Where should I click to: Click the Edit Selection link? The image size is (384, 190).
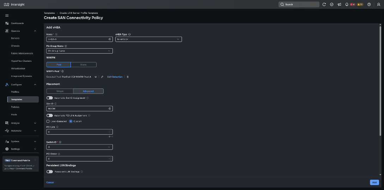[x=115, y=77]
